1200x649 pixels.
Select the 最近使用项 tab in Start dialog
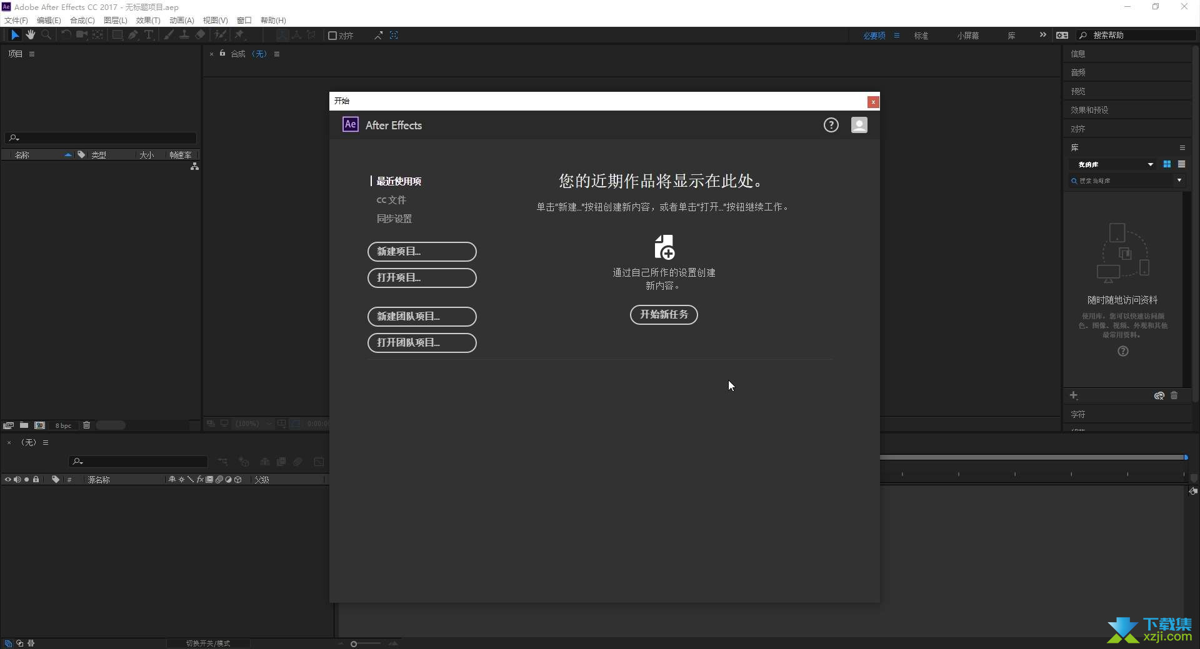399,181
